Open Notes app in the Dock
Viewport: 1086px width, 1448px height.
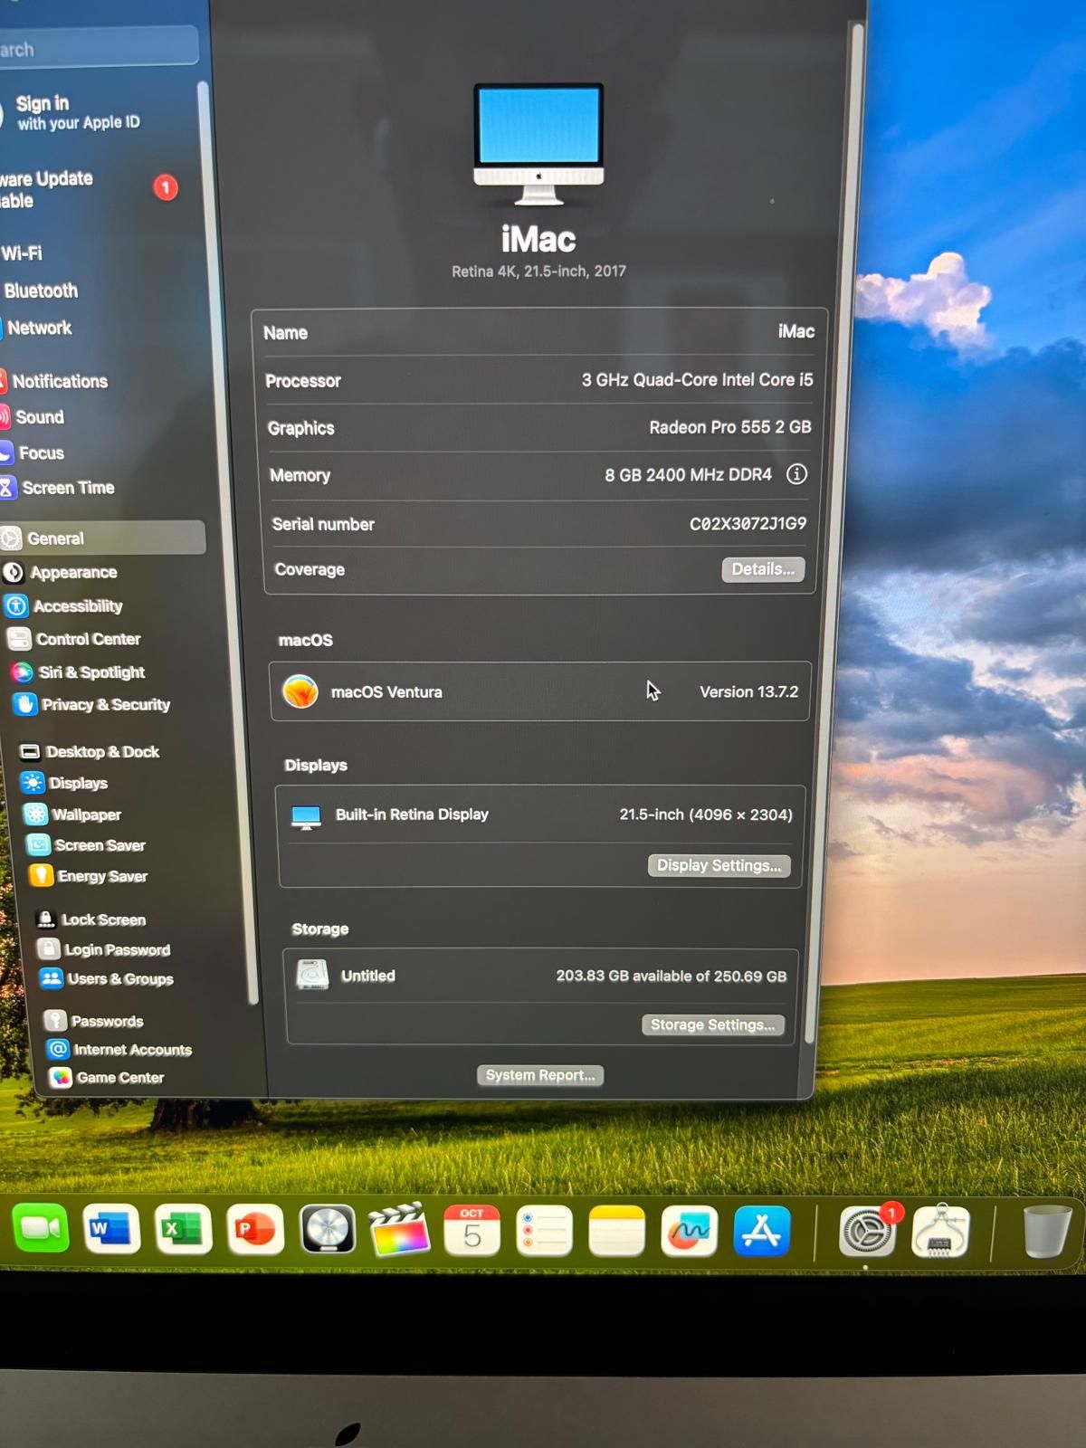click(616, 1232)
